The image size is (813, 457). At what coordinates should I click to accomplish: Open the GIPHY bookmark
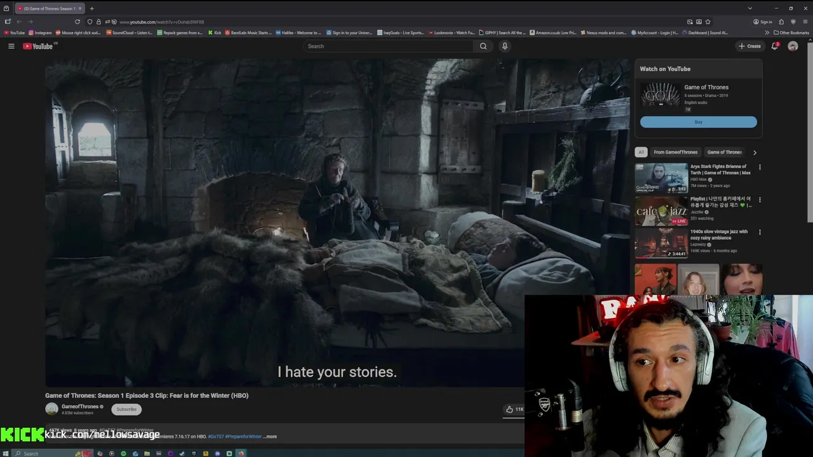[503, 32]
